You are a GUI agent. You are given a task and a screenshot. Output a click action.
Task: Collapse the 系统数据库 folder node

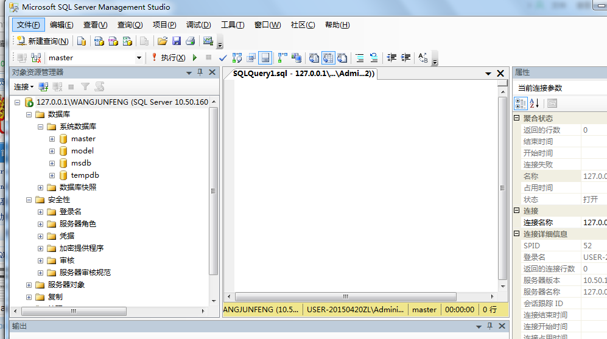coord(40,127)
